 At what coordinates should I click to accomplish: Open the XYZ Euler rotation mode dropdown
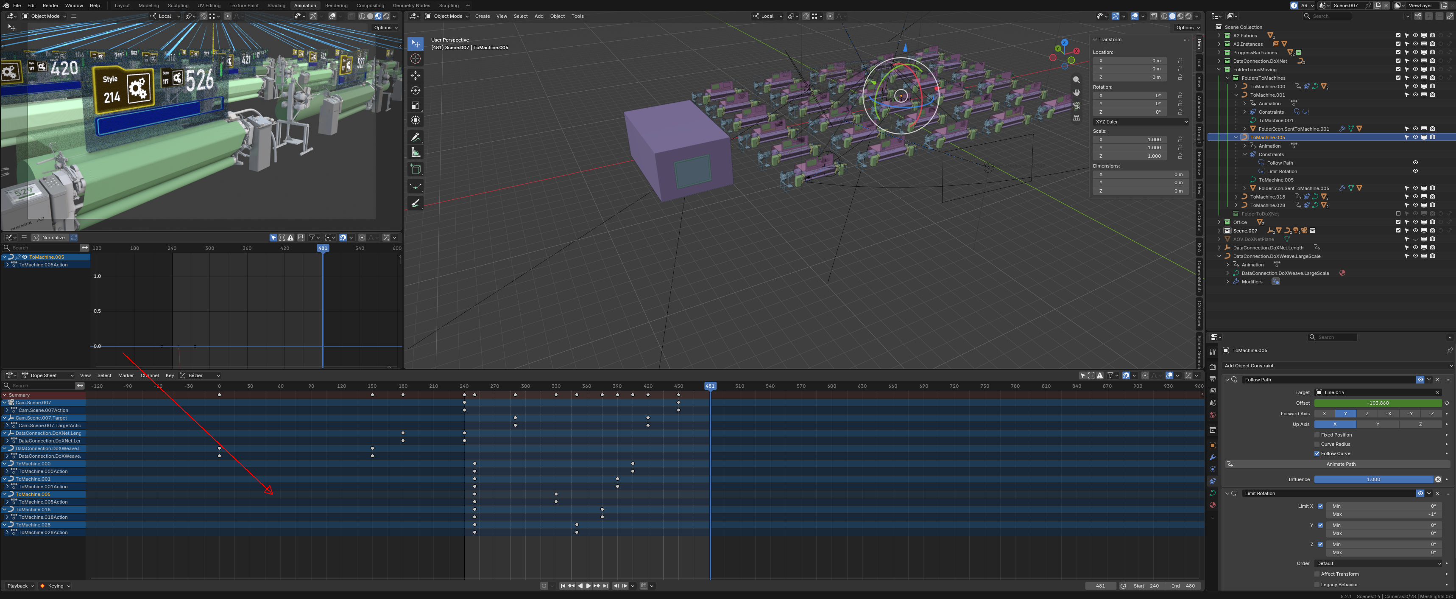click(x=1141, y=122)
